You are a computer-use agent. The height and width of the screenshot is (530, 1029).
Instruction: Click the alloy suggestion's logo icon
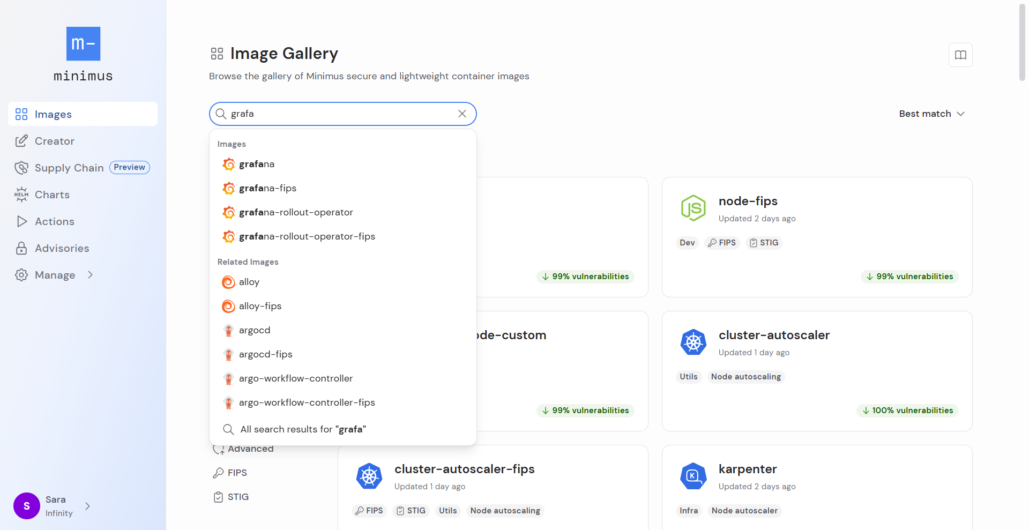point(229,282)
